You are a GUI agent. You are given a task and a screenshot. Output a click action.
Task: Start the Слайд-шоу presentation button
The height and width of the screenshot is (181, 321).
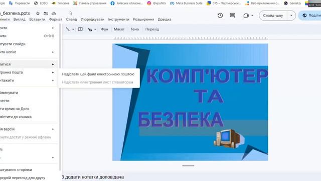coord(273,16)
